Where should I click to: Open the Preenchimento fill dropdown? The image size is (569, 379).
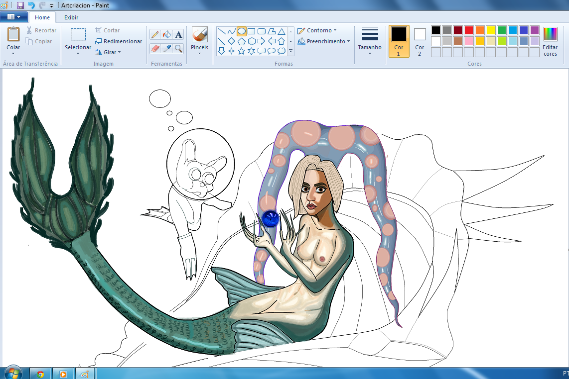point(324,41)
